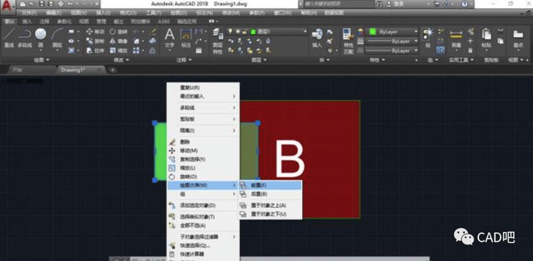Expand the Annotation (注释) panel

click(184, 60)
